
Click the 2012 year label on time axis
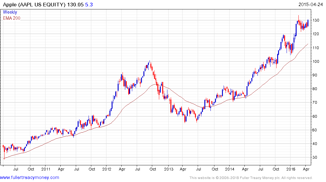pyautogui.click(x=107, y=169)
